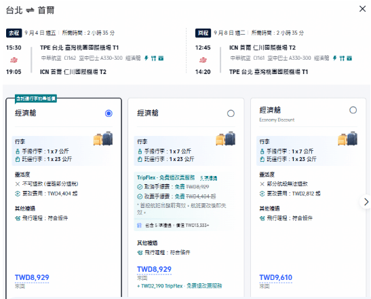Click checked baggage icon in first fare card
The height and width of the screenshot is (299, 371).
click(x=18, y=159)
